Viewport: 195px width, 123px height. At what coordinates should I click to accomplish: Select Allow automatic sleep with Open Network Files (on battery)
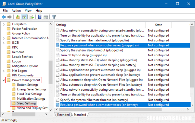(x=101, y=85)
